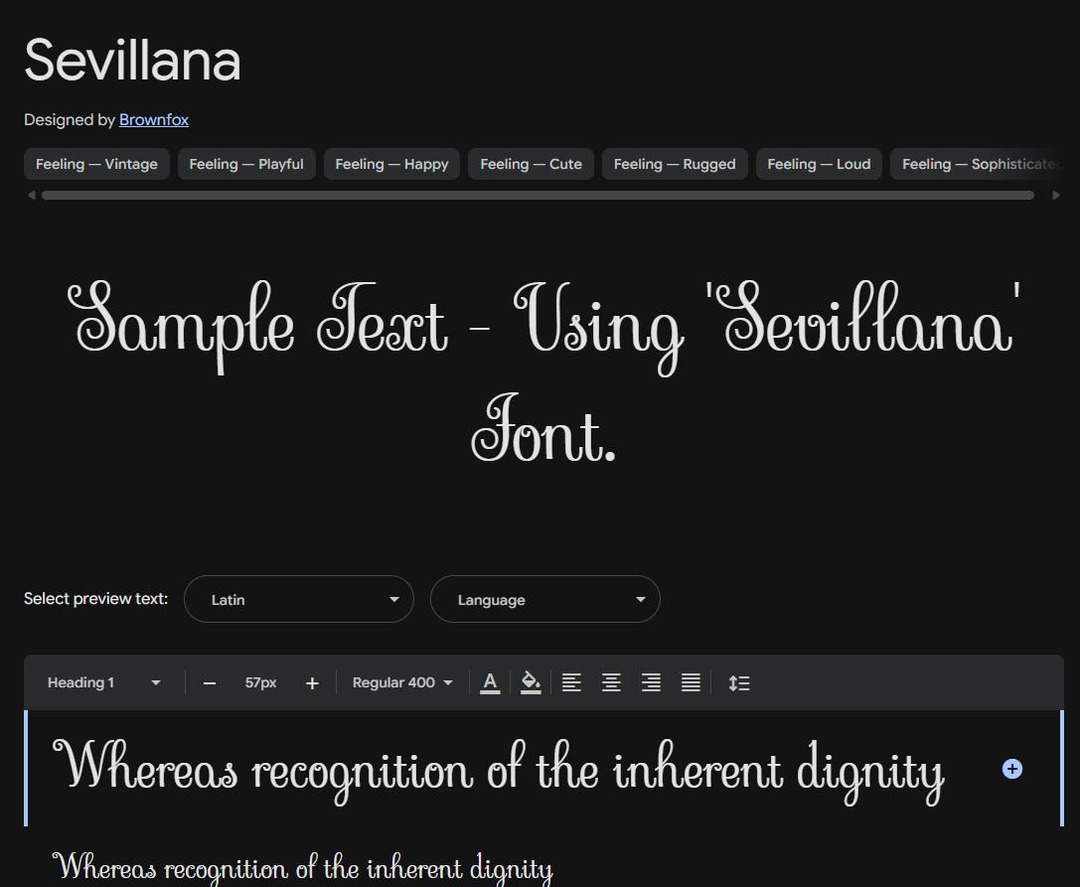The height and width of the screenshot is (887, 1080).
Task: Open the Regular 400 weight dropdown
Action: pos(402,682)
